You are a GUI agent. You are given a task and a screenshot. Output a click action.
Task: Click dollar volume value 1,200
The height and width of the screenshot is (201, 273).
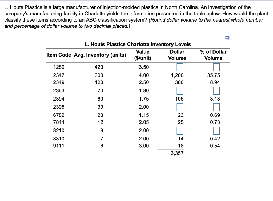tap(177, 75)
